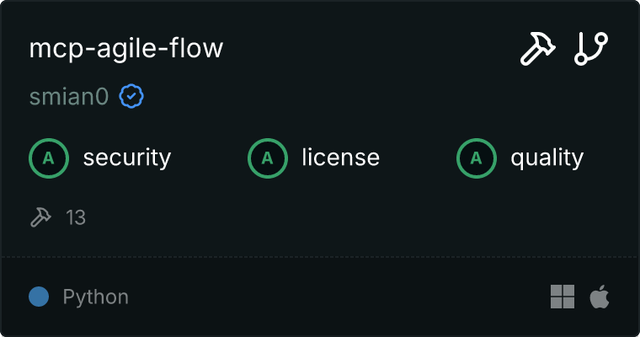The height and width of the screenshot is (337, 640).
Task: Click the small hammer icon beside 13
Action: tap(40, 218)
